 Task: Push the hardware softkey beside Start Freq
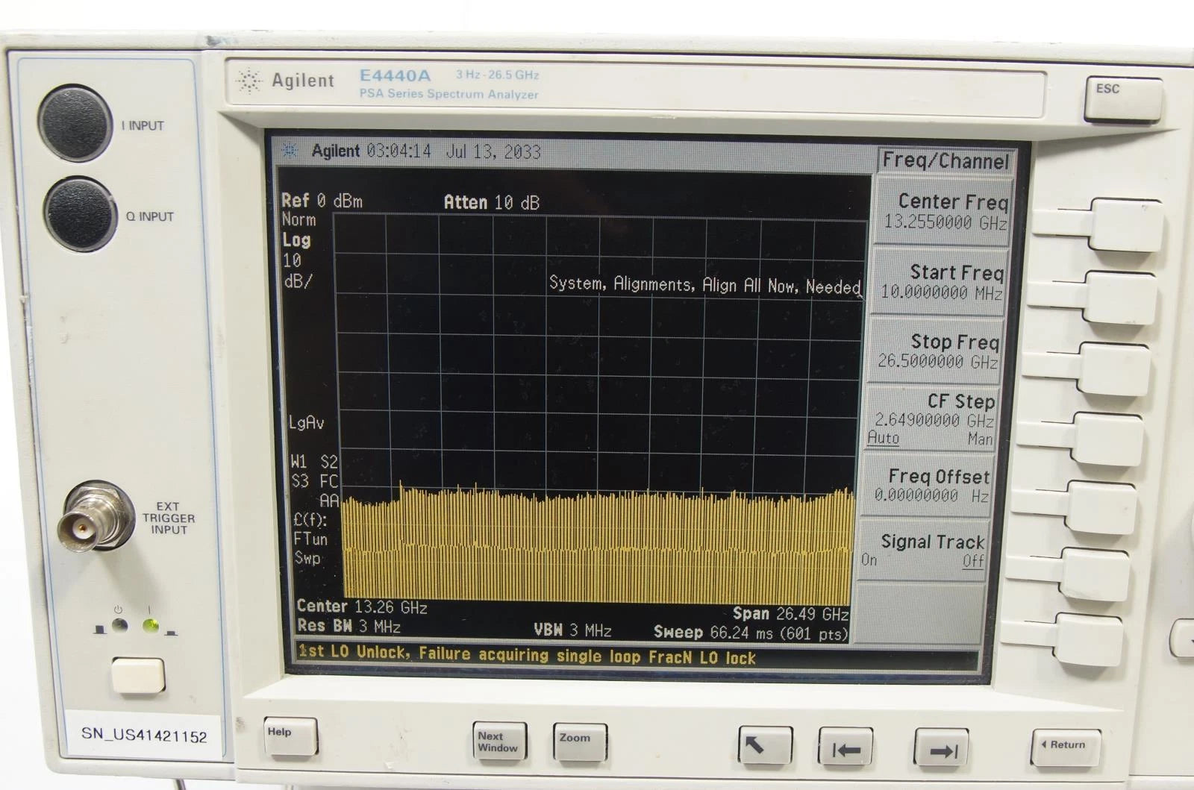pyautogui.click(x=1119, y=297)
